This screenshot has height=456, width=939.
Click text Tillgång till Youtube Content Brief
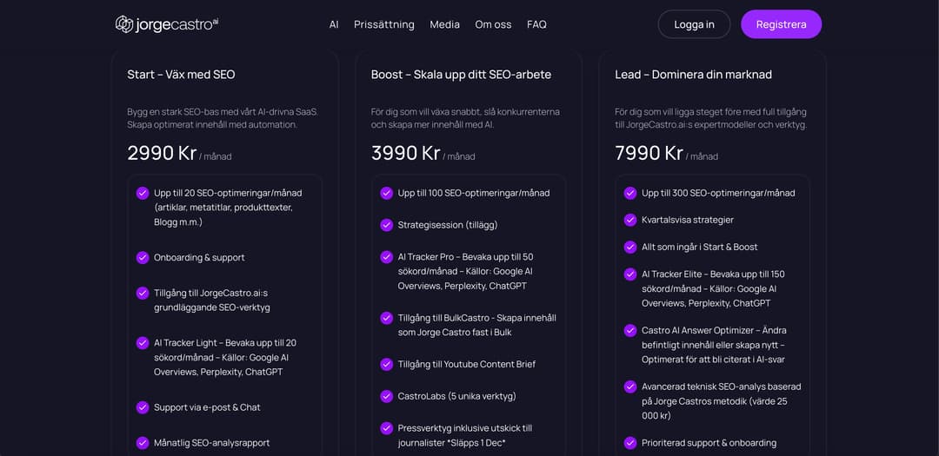[x=467, y=364]
